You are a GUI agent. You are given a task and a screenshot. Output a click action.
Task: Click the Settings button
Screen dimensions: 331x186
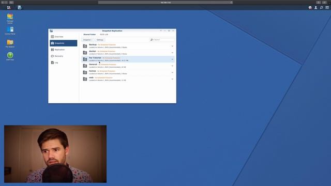100,40
